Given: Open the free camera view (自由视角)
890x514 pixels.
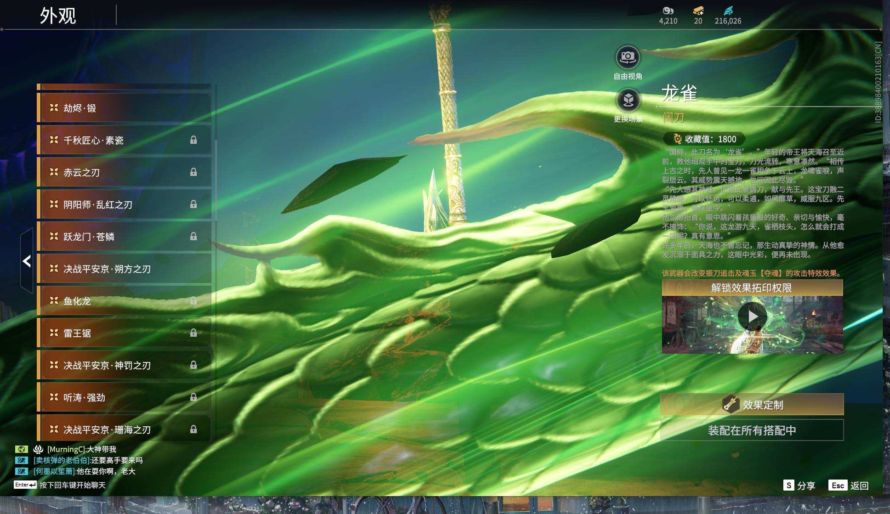Looking at the screenshot, I should point(628,57).
